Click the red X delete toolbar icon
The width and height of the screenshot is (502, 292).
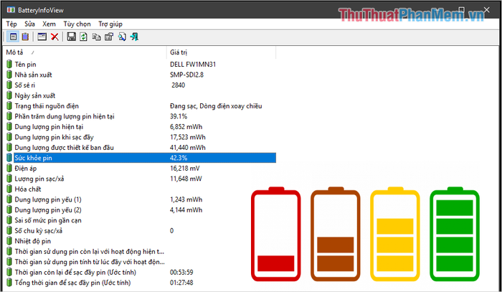click(55, 37)
